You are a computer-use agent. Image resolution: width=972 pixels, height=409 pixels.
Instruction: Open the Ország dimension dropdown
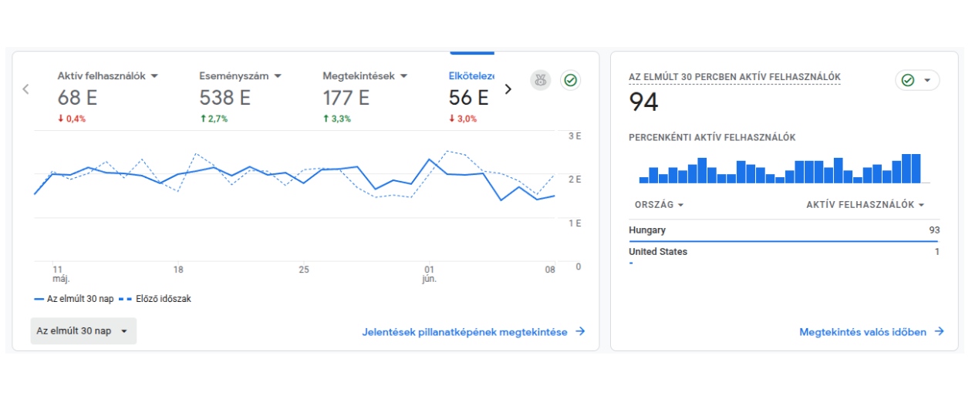[x=659, y=205]
